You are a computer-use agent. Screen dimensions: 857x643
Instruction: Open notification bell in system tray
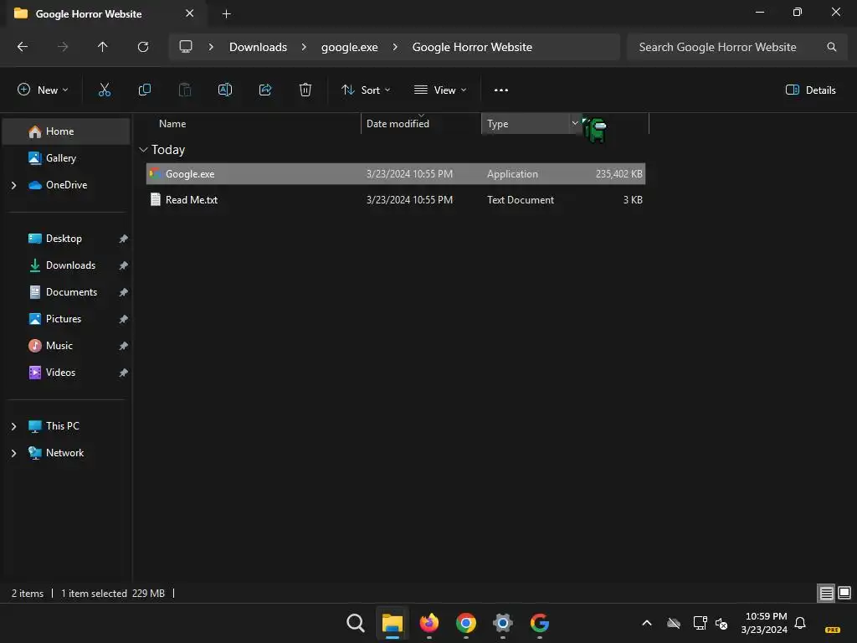coord(800,623)
